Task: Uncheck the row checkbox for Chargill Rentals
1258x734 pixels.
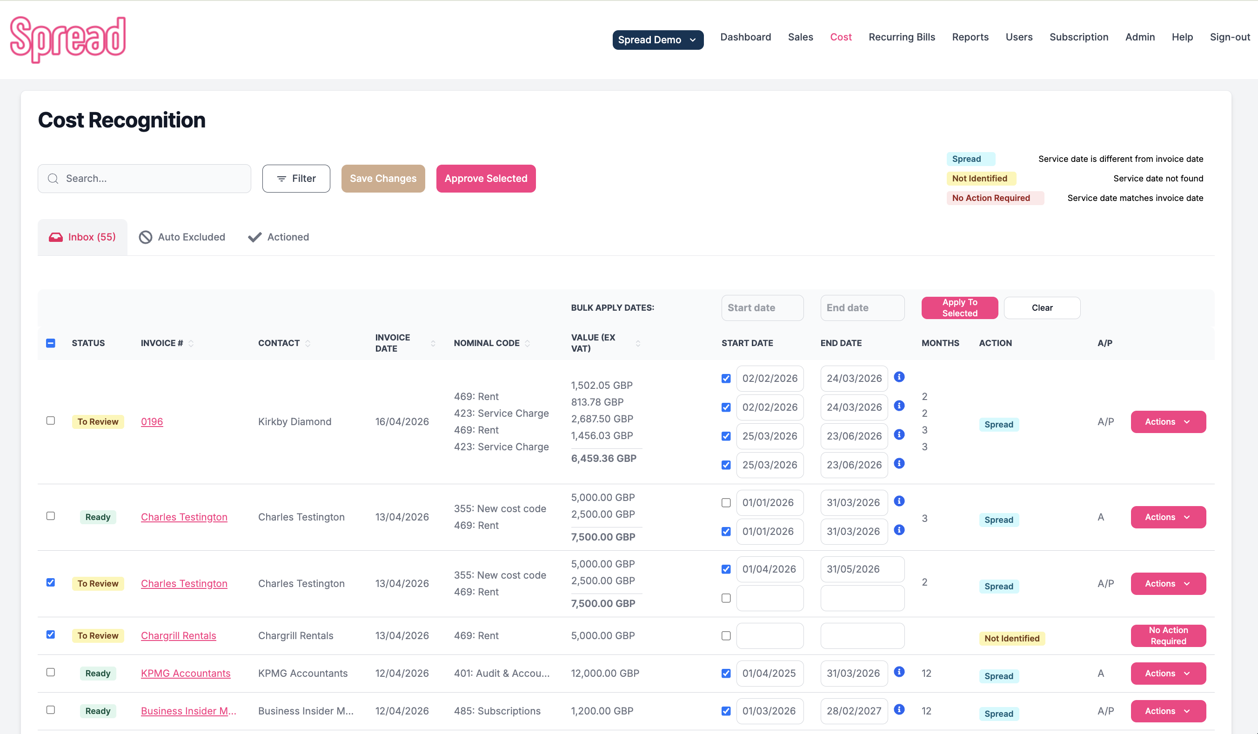Action: point(50,634)
